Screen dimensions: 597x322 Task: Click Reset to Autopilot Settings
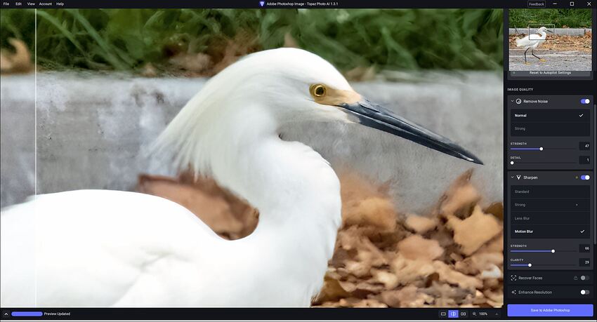pos(550,72)
